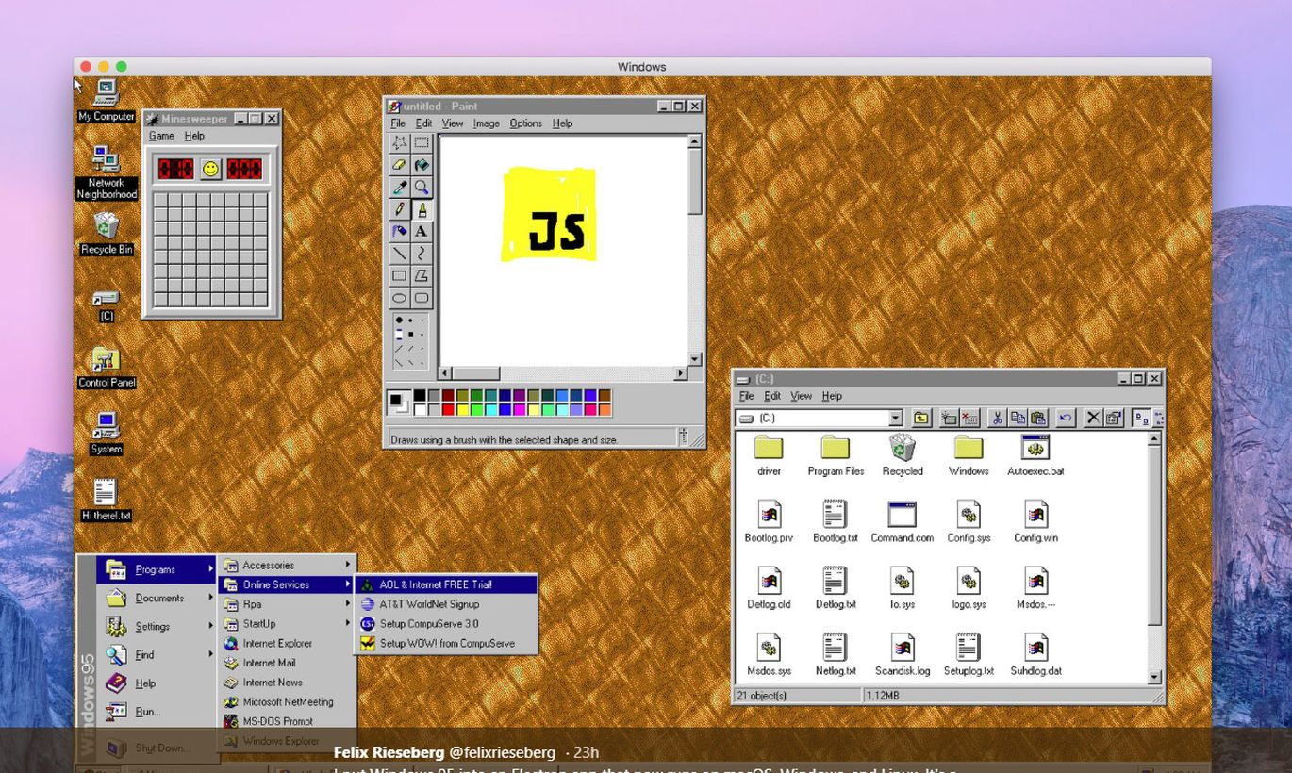The image size is (1292, 773).
Task: Choose the Polygon shape tool in Paint
Action: point(421,275)
